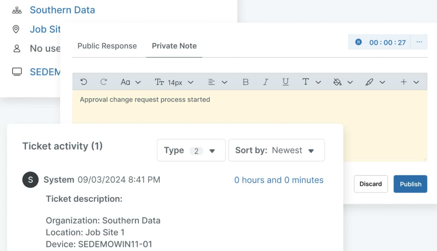Image resolution: width=437 pixels, height=251 pixels.
Task: Click the organization hierarchy icon
Action: click(17, 10)
